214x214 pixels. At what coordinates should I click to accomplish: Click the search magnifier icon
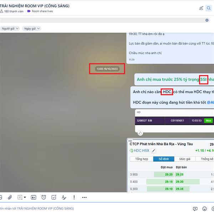pos(209,8)
